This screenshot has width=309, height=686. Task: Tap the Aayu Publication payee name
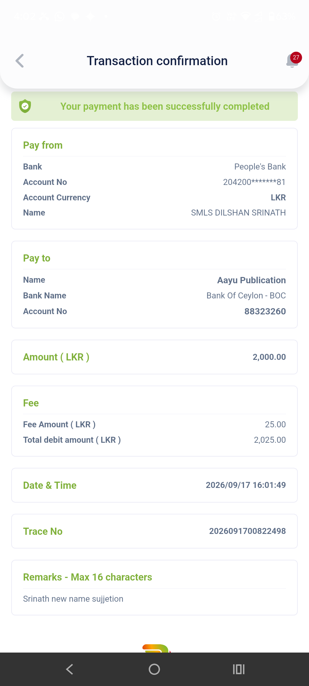(x=251, y=280)
